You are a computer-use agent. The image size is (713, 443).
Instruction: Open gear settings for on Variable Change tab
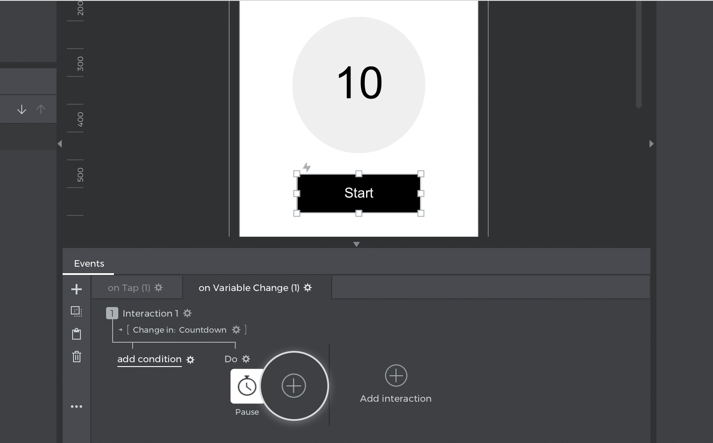pos(308,288)
